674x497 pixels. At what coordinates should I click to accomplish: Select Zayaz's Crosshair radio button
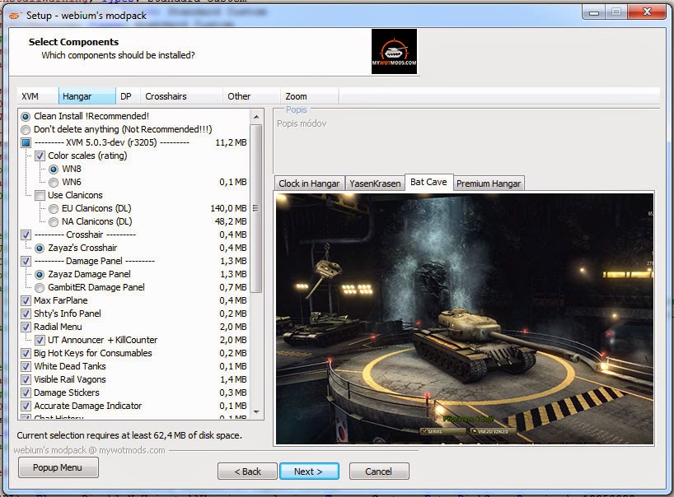click(x=40, y=248)
